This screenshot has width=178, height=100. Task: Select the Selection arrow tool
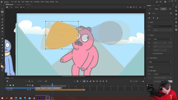[2, 9]
